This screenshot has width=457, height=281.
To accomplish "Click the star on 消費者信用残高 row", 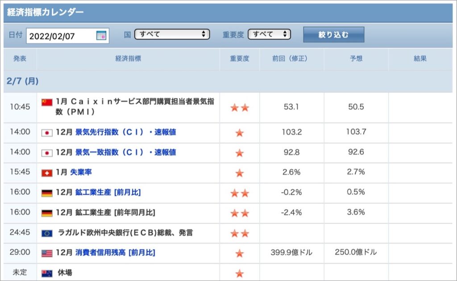I will [240, 253].
